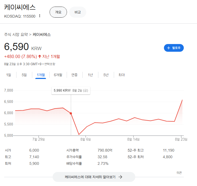The height and width of the screenshot is (186, 197).
Task: Click the 8월 23일 axis label
Action: tap(181, 139)
